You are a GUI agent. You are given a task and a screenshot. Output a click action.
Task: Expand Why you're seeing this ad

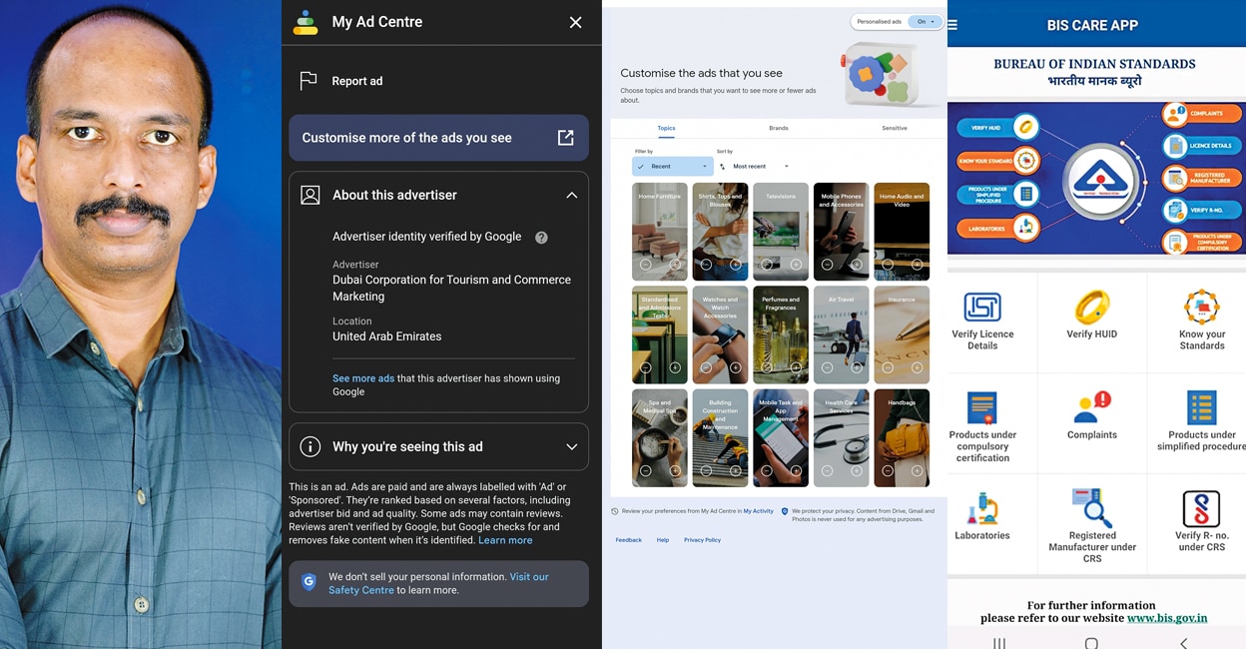tap(571, 447)
